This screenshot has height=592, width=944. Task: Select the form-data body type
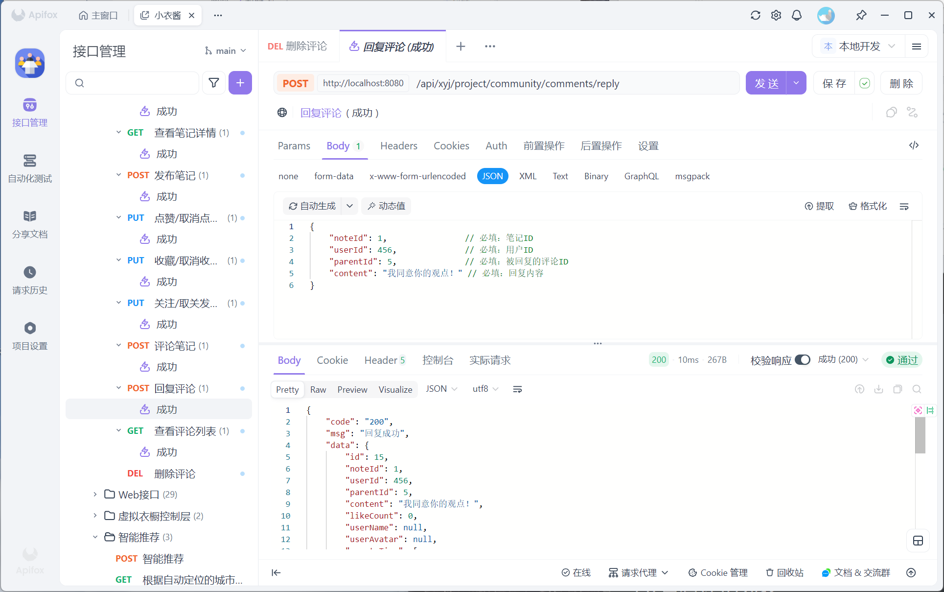(334, 176)
